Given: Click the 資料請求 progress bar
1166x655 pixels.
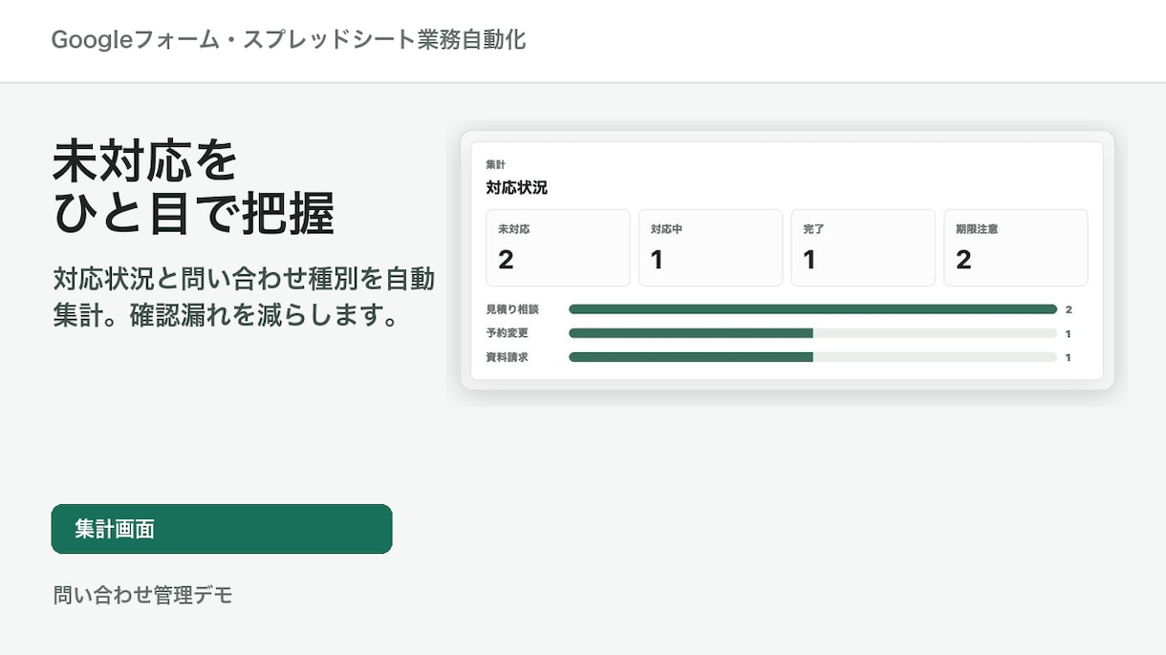Looking at the screenshot, I should tap(813, 357).
